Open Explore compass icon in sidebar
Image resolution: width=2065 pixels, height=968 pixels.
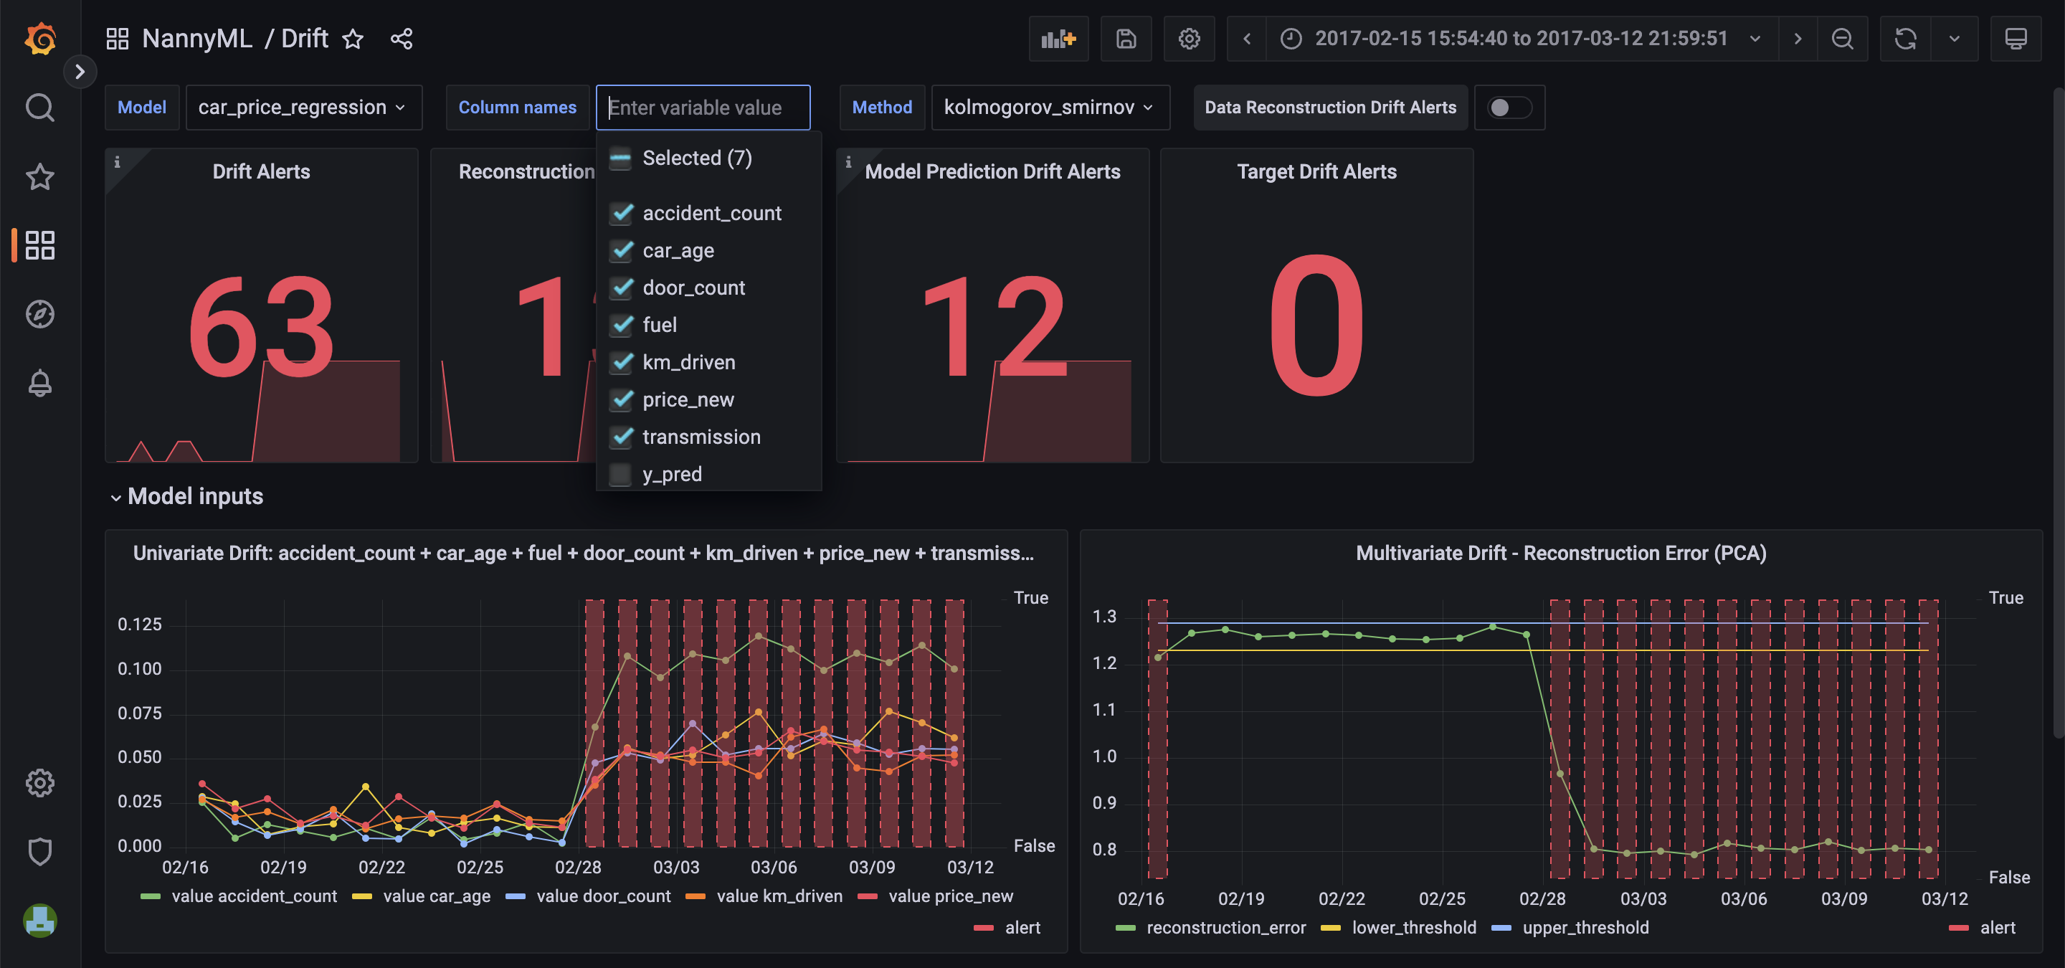40,314
